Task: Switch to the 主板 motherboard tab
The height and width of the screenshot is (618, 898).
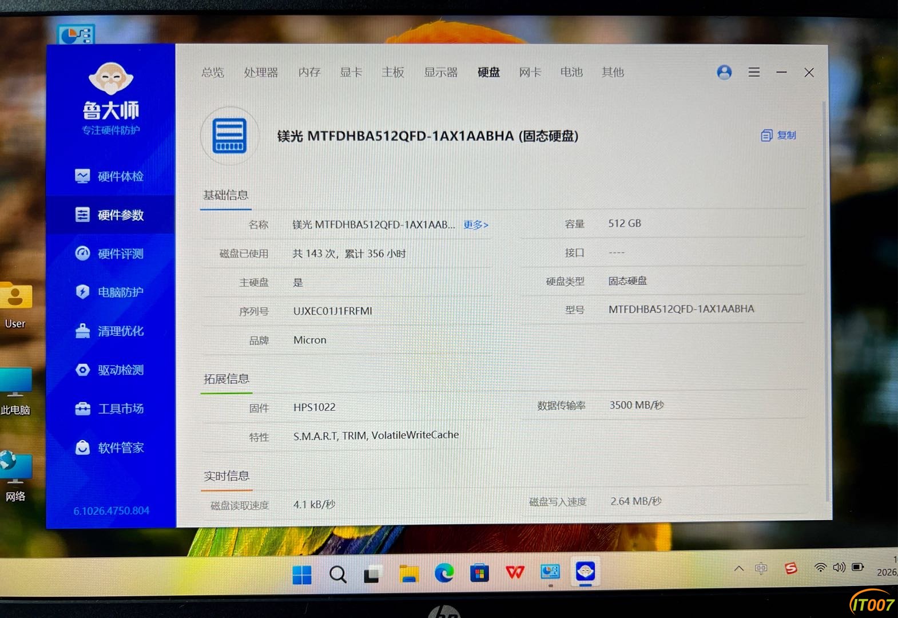Action: 393,73
